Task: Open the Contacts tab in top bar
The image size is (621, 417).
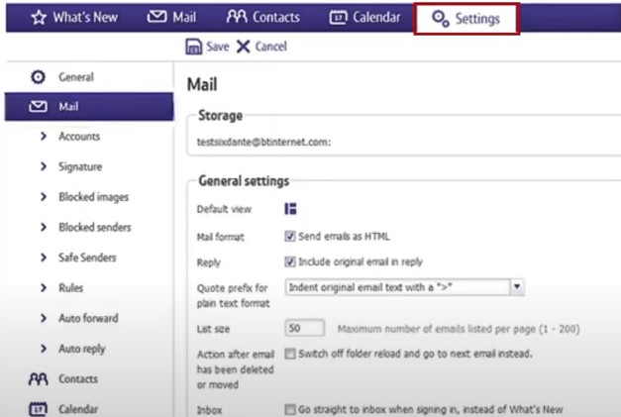Action: 263,17
